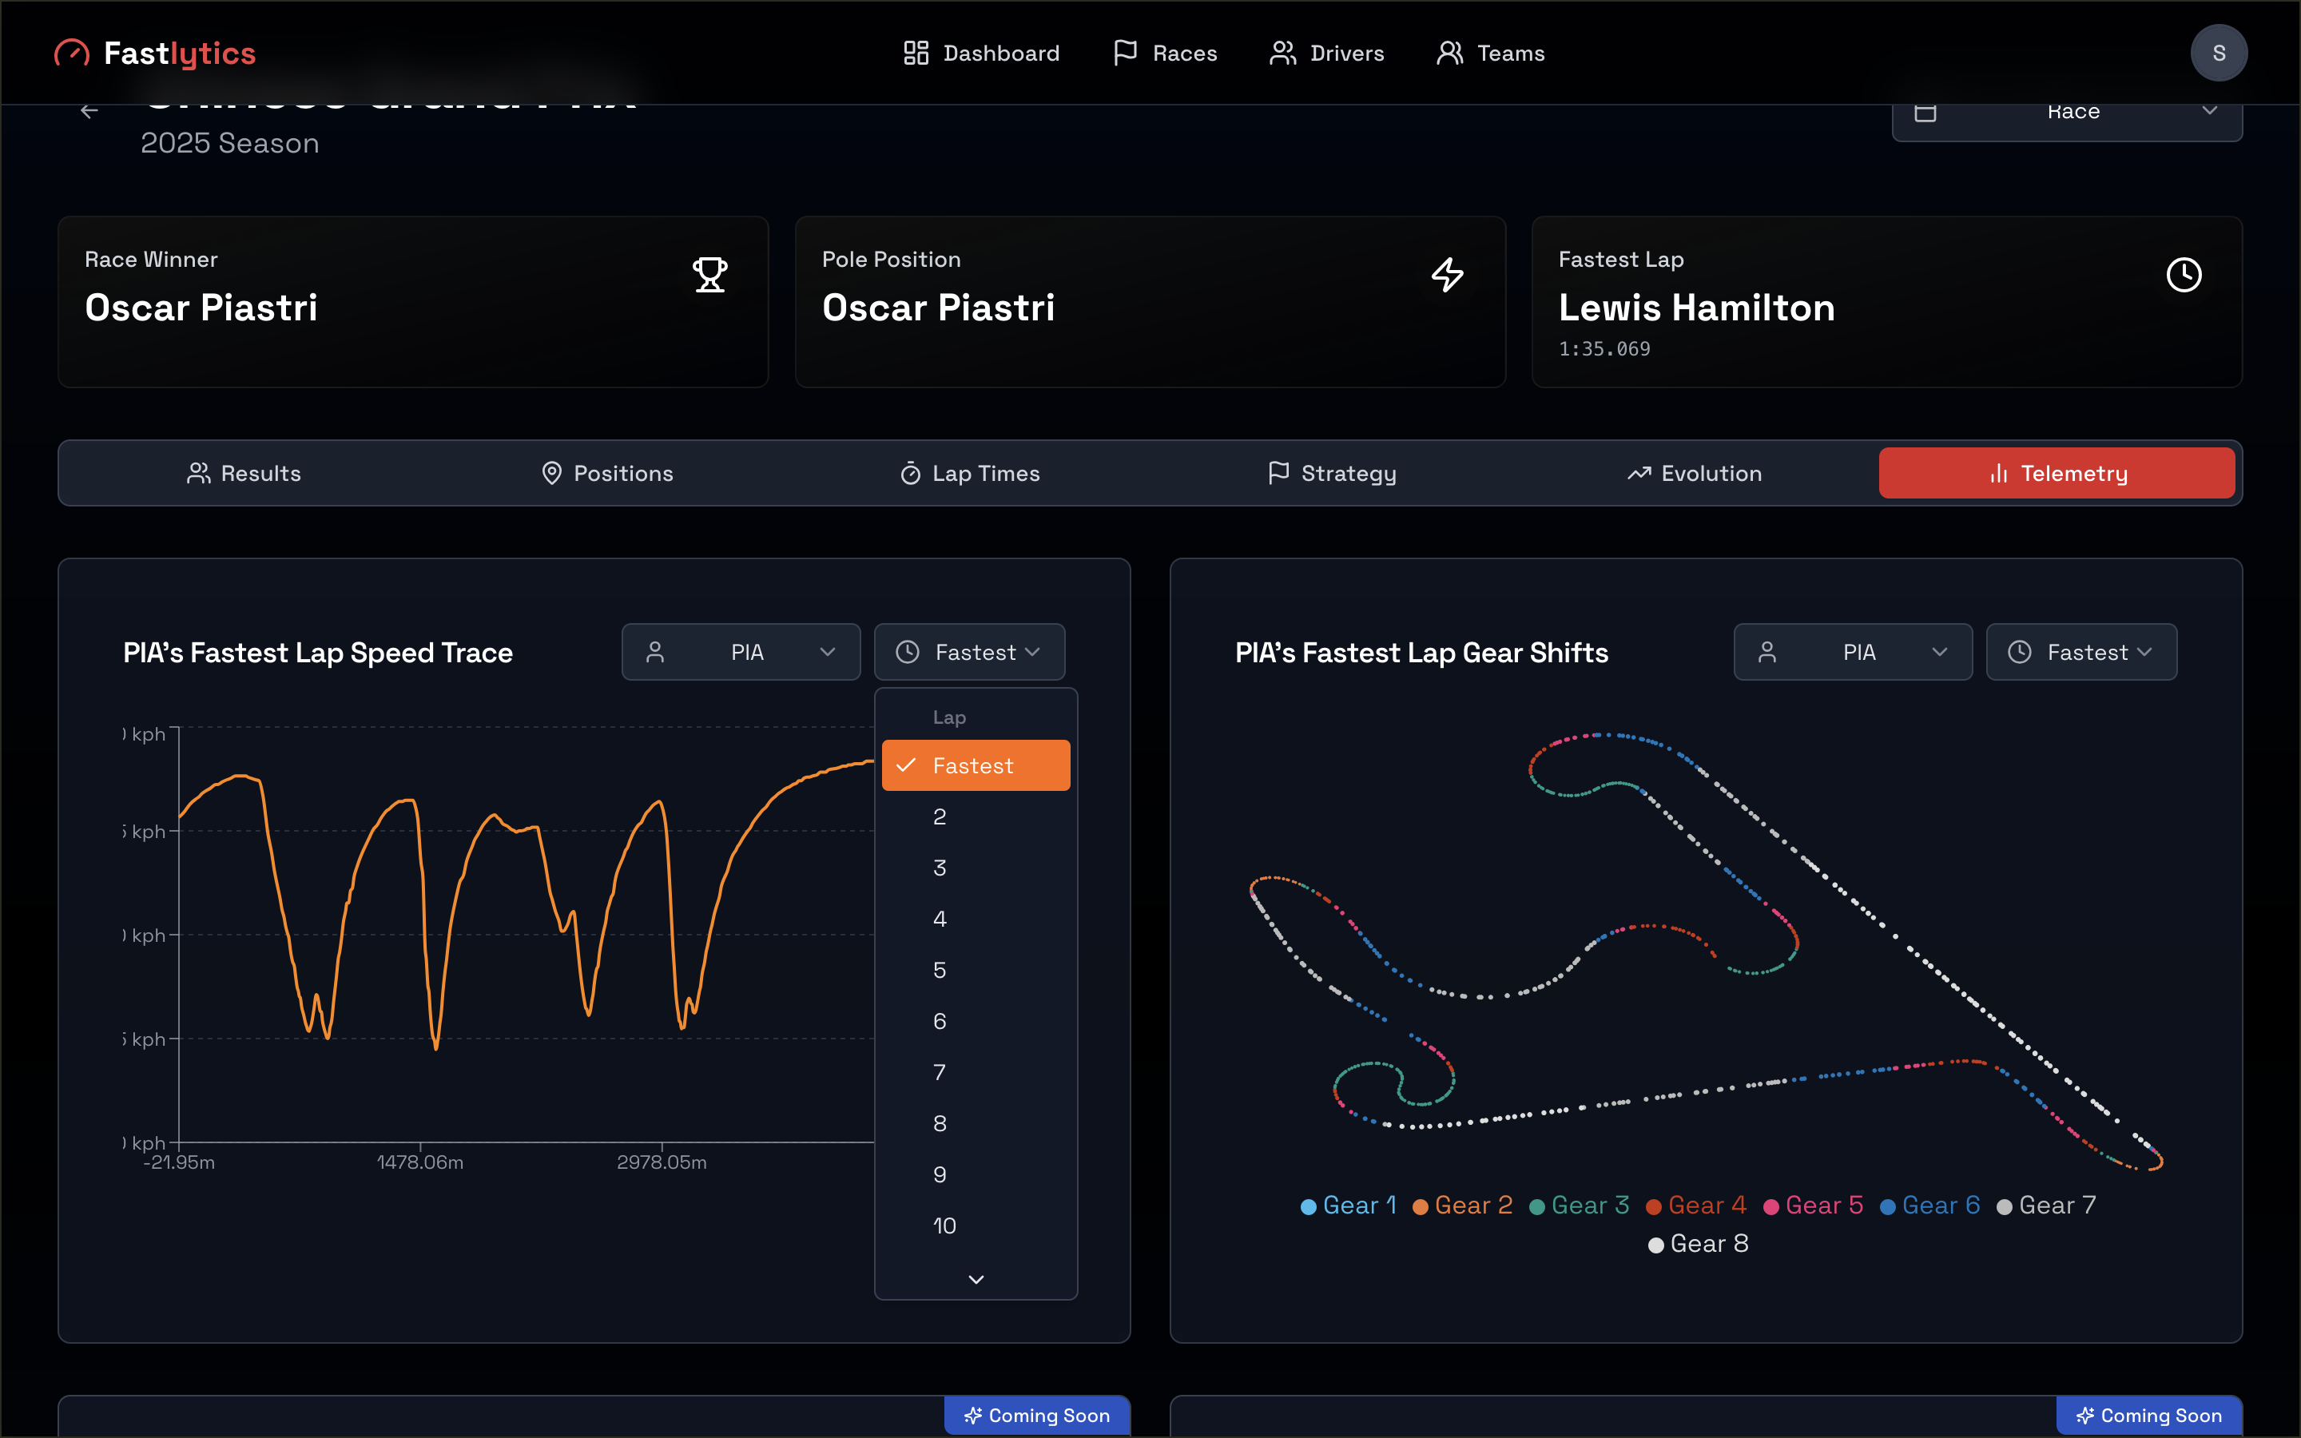Image resolution: width=2301 pixels, height=1438 pixels.
Task: Click the trophy icon on Race Winner card
Action: pyautogui.click(x=709, y=275)
